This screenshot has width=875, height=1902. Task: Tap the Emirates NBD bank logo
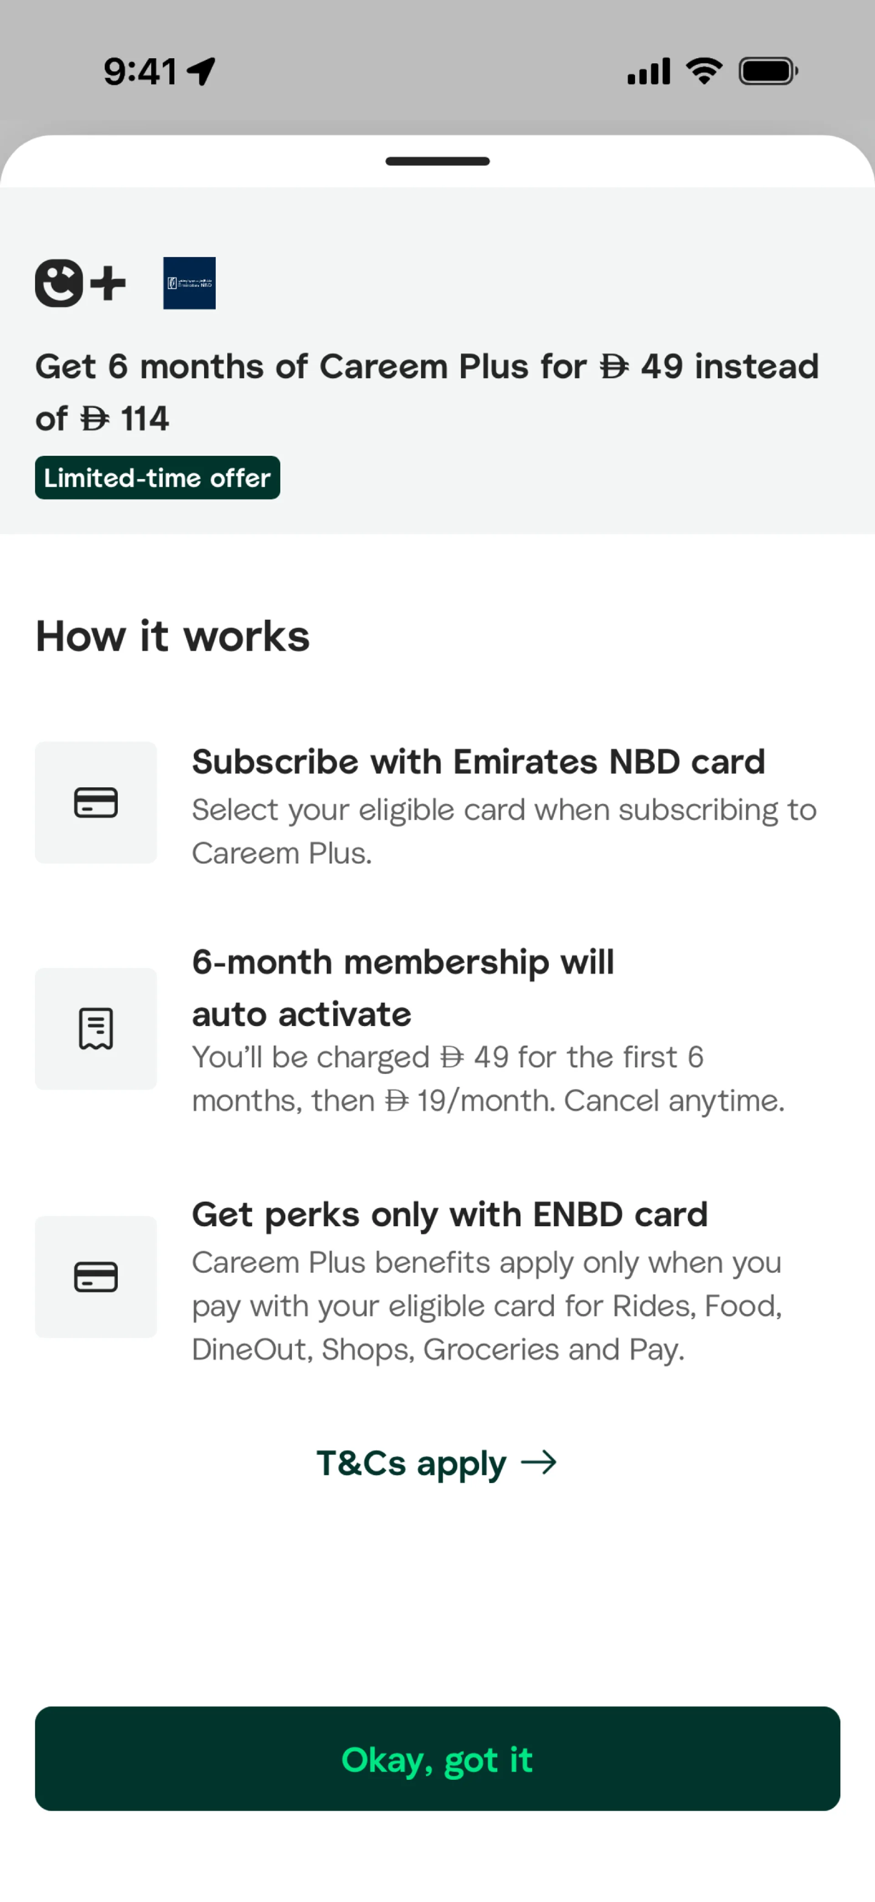(189, 283)
